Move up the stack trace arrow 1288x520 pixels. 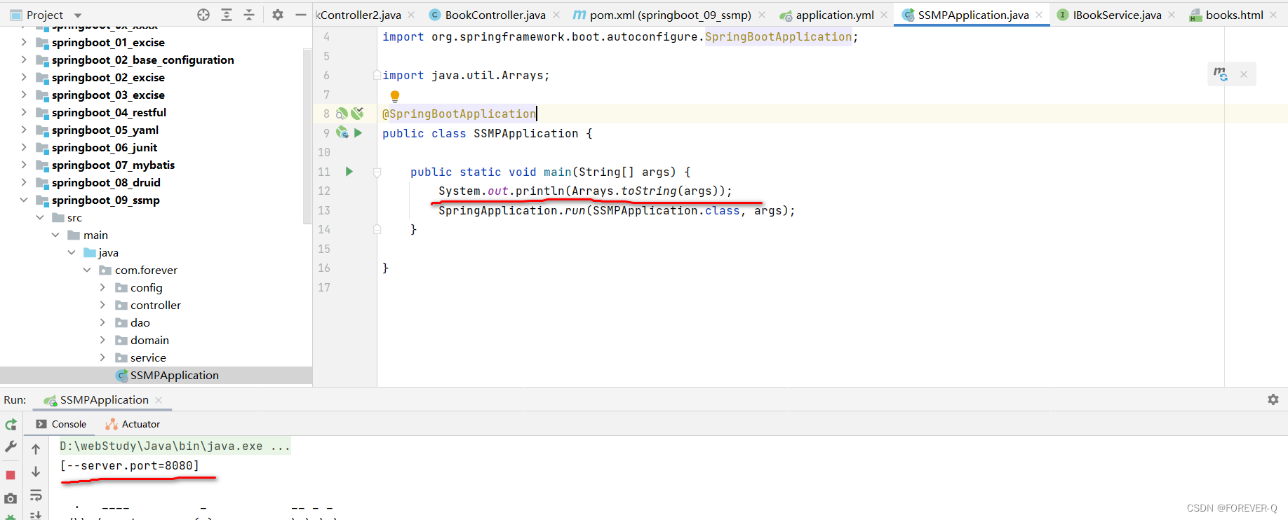pyautogui.click(x=36, y=449)
